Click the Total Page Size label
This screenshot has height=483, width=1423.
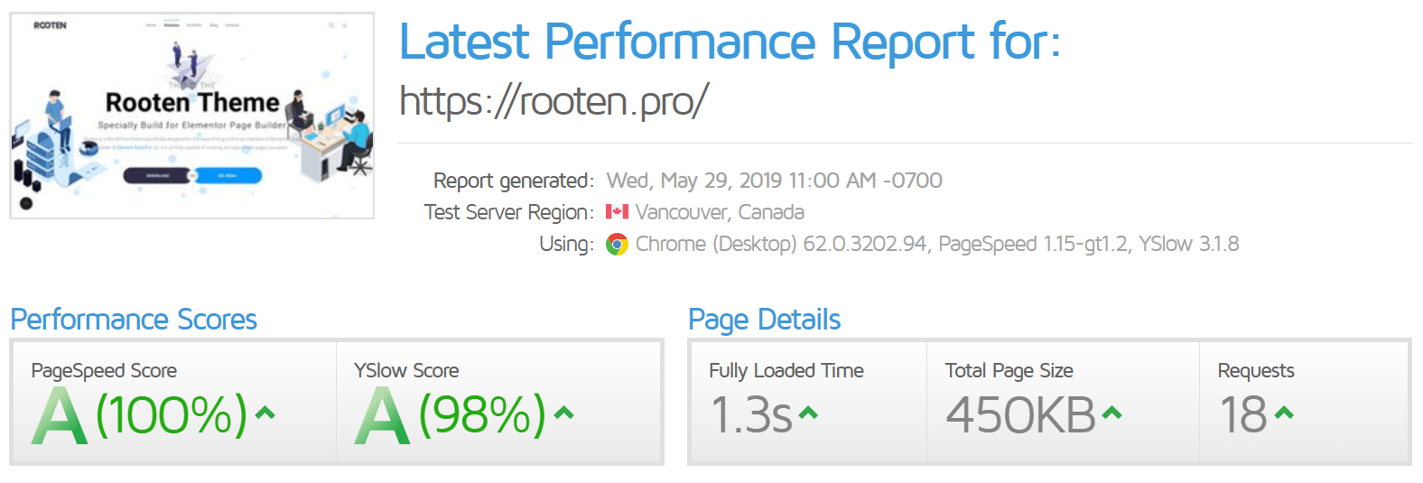(1009, 370)
